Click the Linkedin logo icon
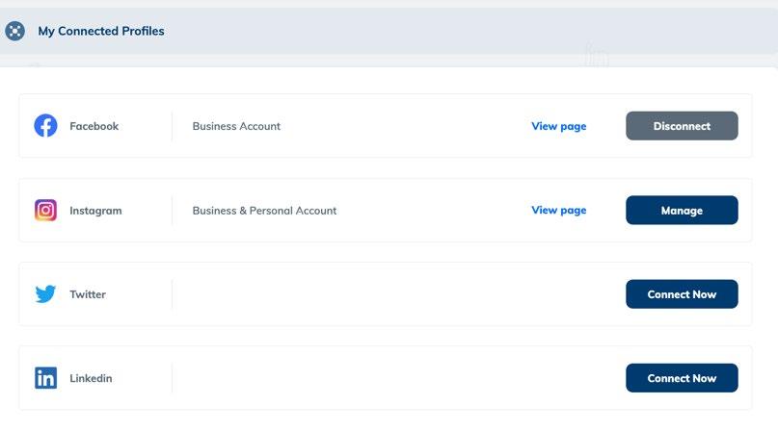The image size is (778, 430). pyautogui.click(x=45, y=378)
